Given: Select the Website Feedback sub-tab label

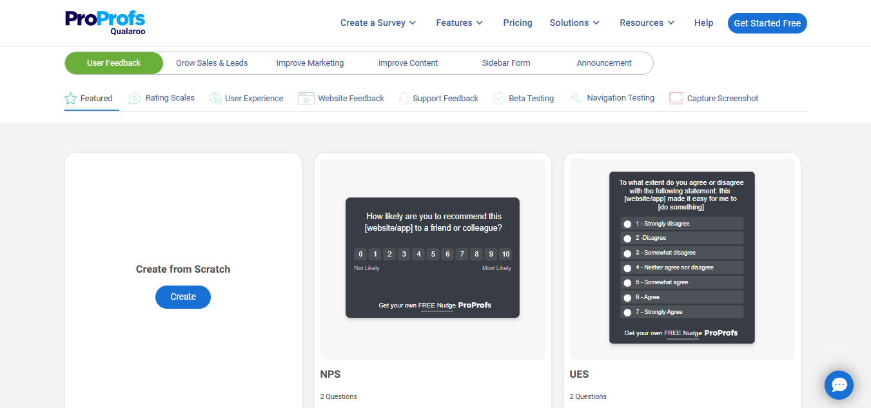Looking at the screenshot, I should click(351, 99).
